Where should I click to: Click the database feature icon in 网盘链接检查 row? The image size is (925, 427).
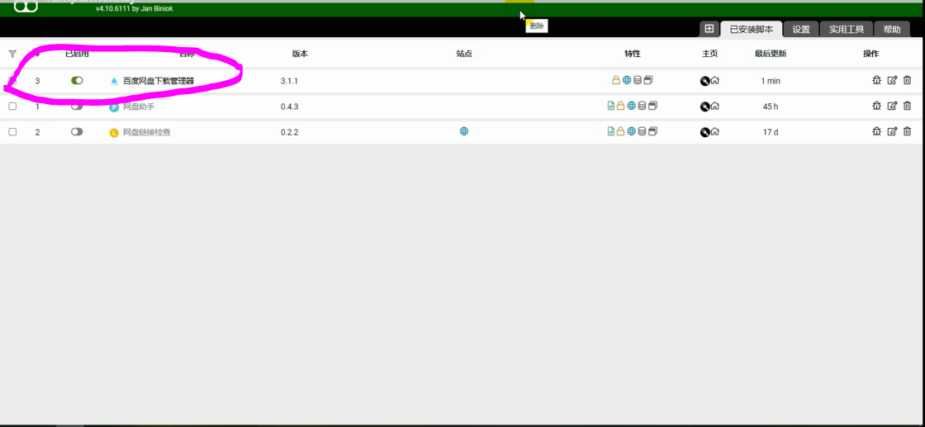tap(642, 132)
